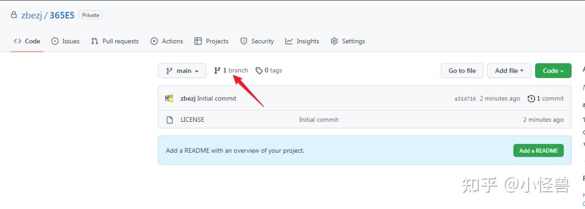Open the a31d716 commit hash link
This screenshot has height=209, width=585.
(465, 99)
